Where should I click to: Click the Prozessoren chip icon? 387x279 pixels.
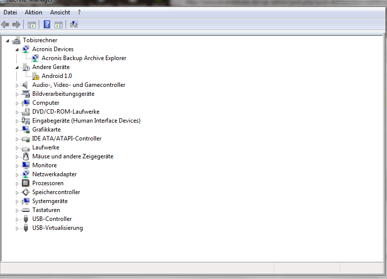pyautogui.click(x=26, y=183)
